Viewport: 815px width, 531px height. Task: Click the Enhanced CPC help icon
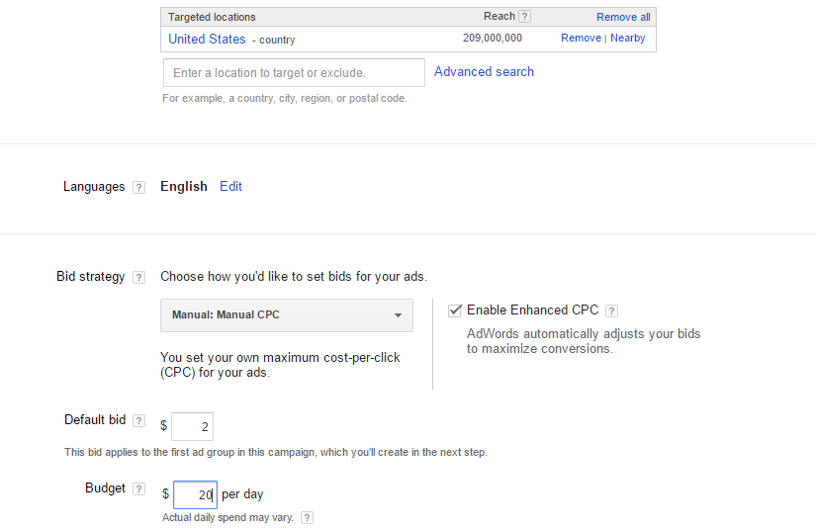pyautogui.click(x=612, y=310)
